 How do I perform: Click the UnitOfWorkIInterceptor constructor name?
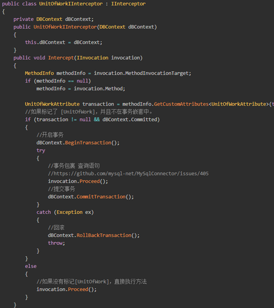point(65,27)
